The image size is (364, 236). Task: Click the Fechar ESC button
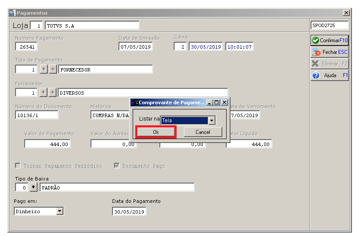click(330, 52)
